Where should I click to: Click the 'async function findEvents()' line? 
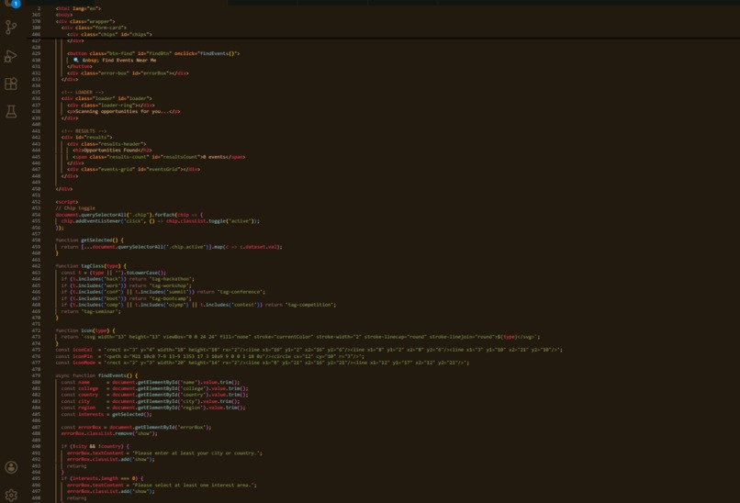pyautogui.click(x=96, y=375)
